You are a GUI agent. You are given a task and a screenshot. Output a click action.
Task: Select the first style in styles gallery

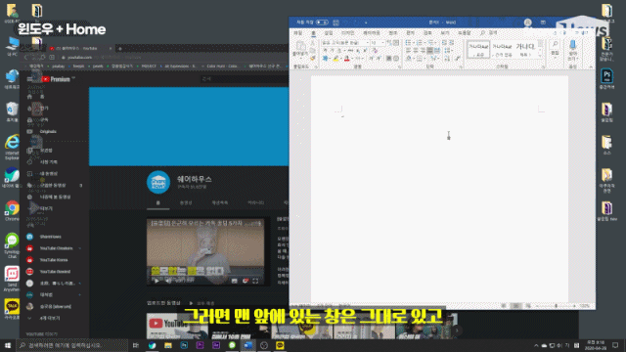pos(478,50)
